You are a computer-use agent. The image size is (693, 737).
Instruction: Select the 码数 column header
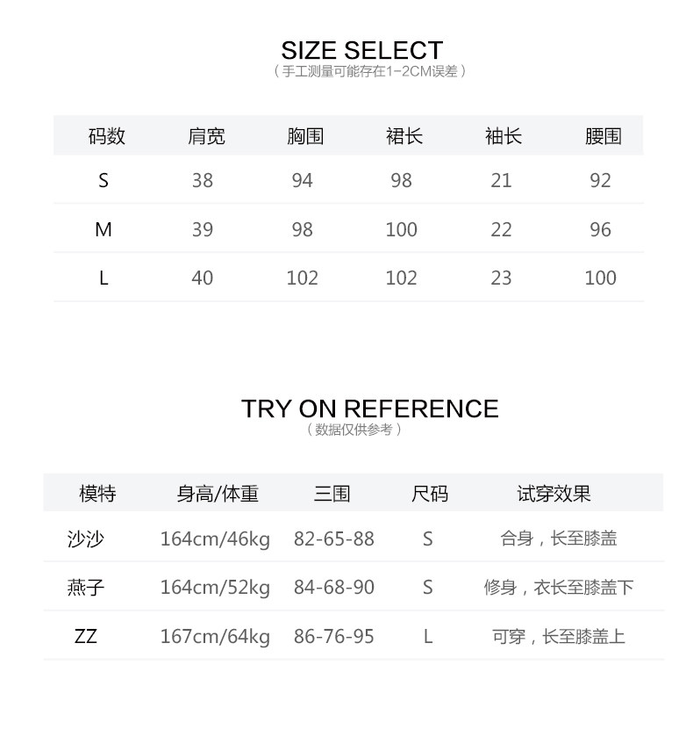tap(106, 136)
